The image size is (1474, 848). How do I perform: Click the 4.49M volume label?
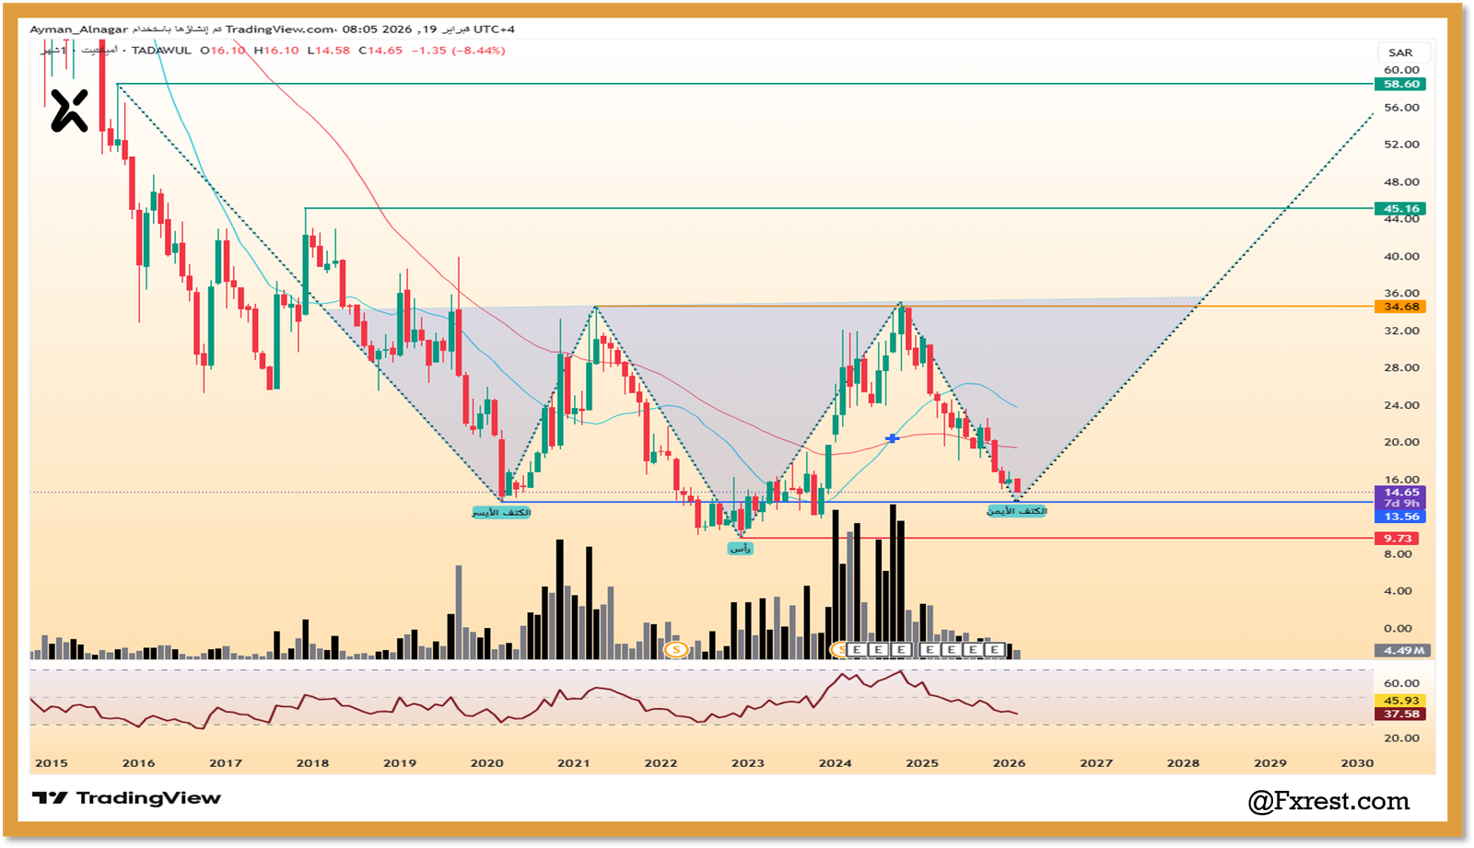tap(1403, 650)
